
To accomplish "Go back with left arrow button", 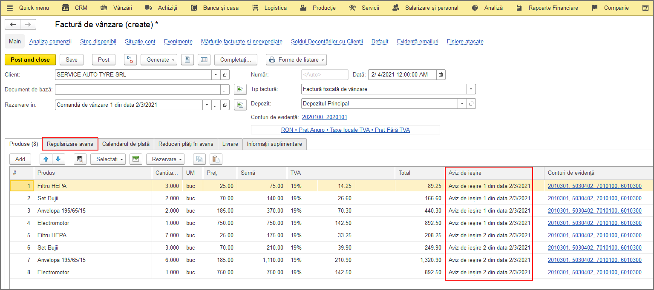I will pyautogui.click(x=12, y=25).
